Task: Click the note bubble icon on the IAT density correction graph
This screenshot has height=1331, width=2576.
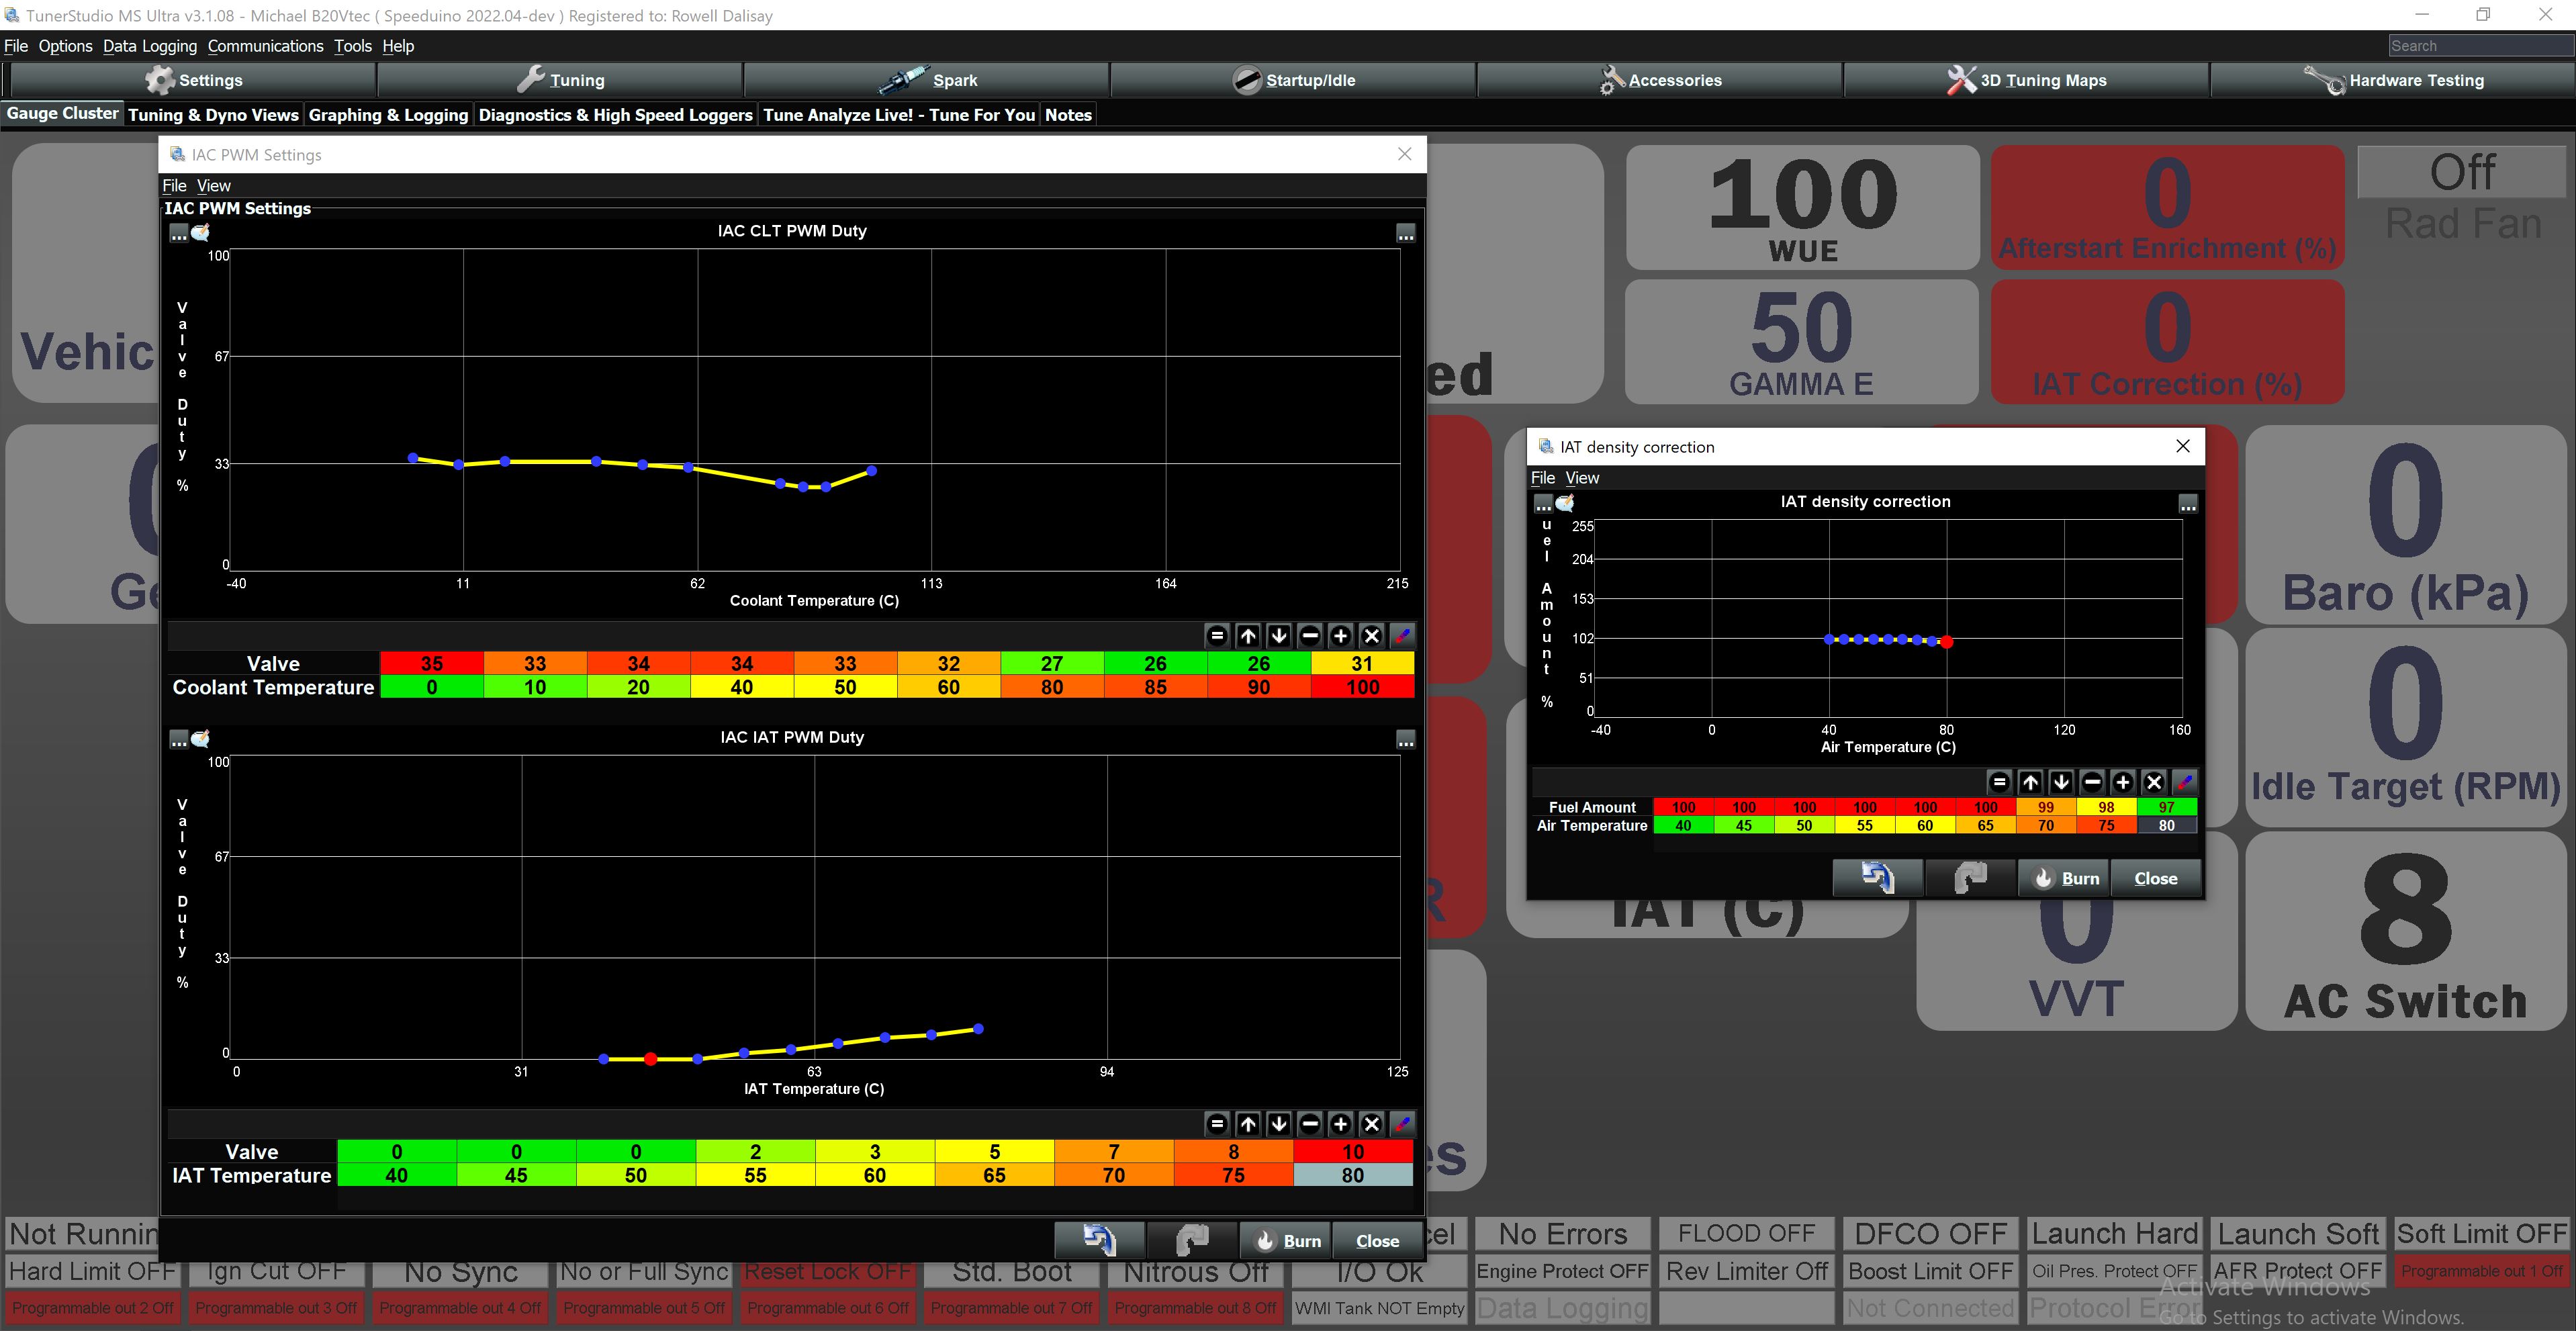Action: [x=1566, y=503]
